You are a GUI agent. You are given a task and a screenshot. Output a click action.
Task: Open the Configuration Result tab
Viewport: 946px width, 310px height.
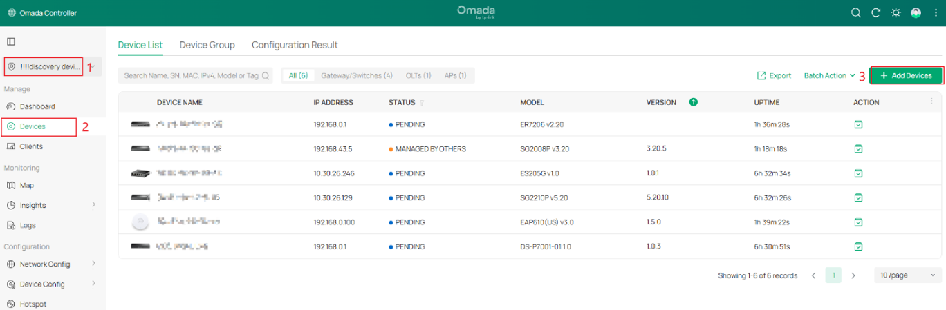pos(295,45)
